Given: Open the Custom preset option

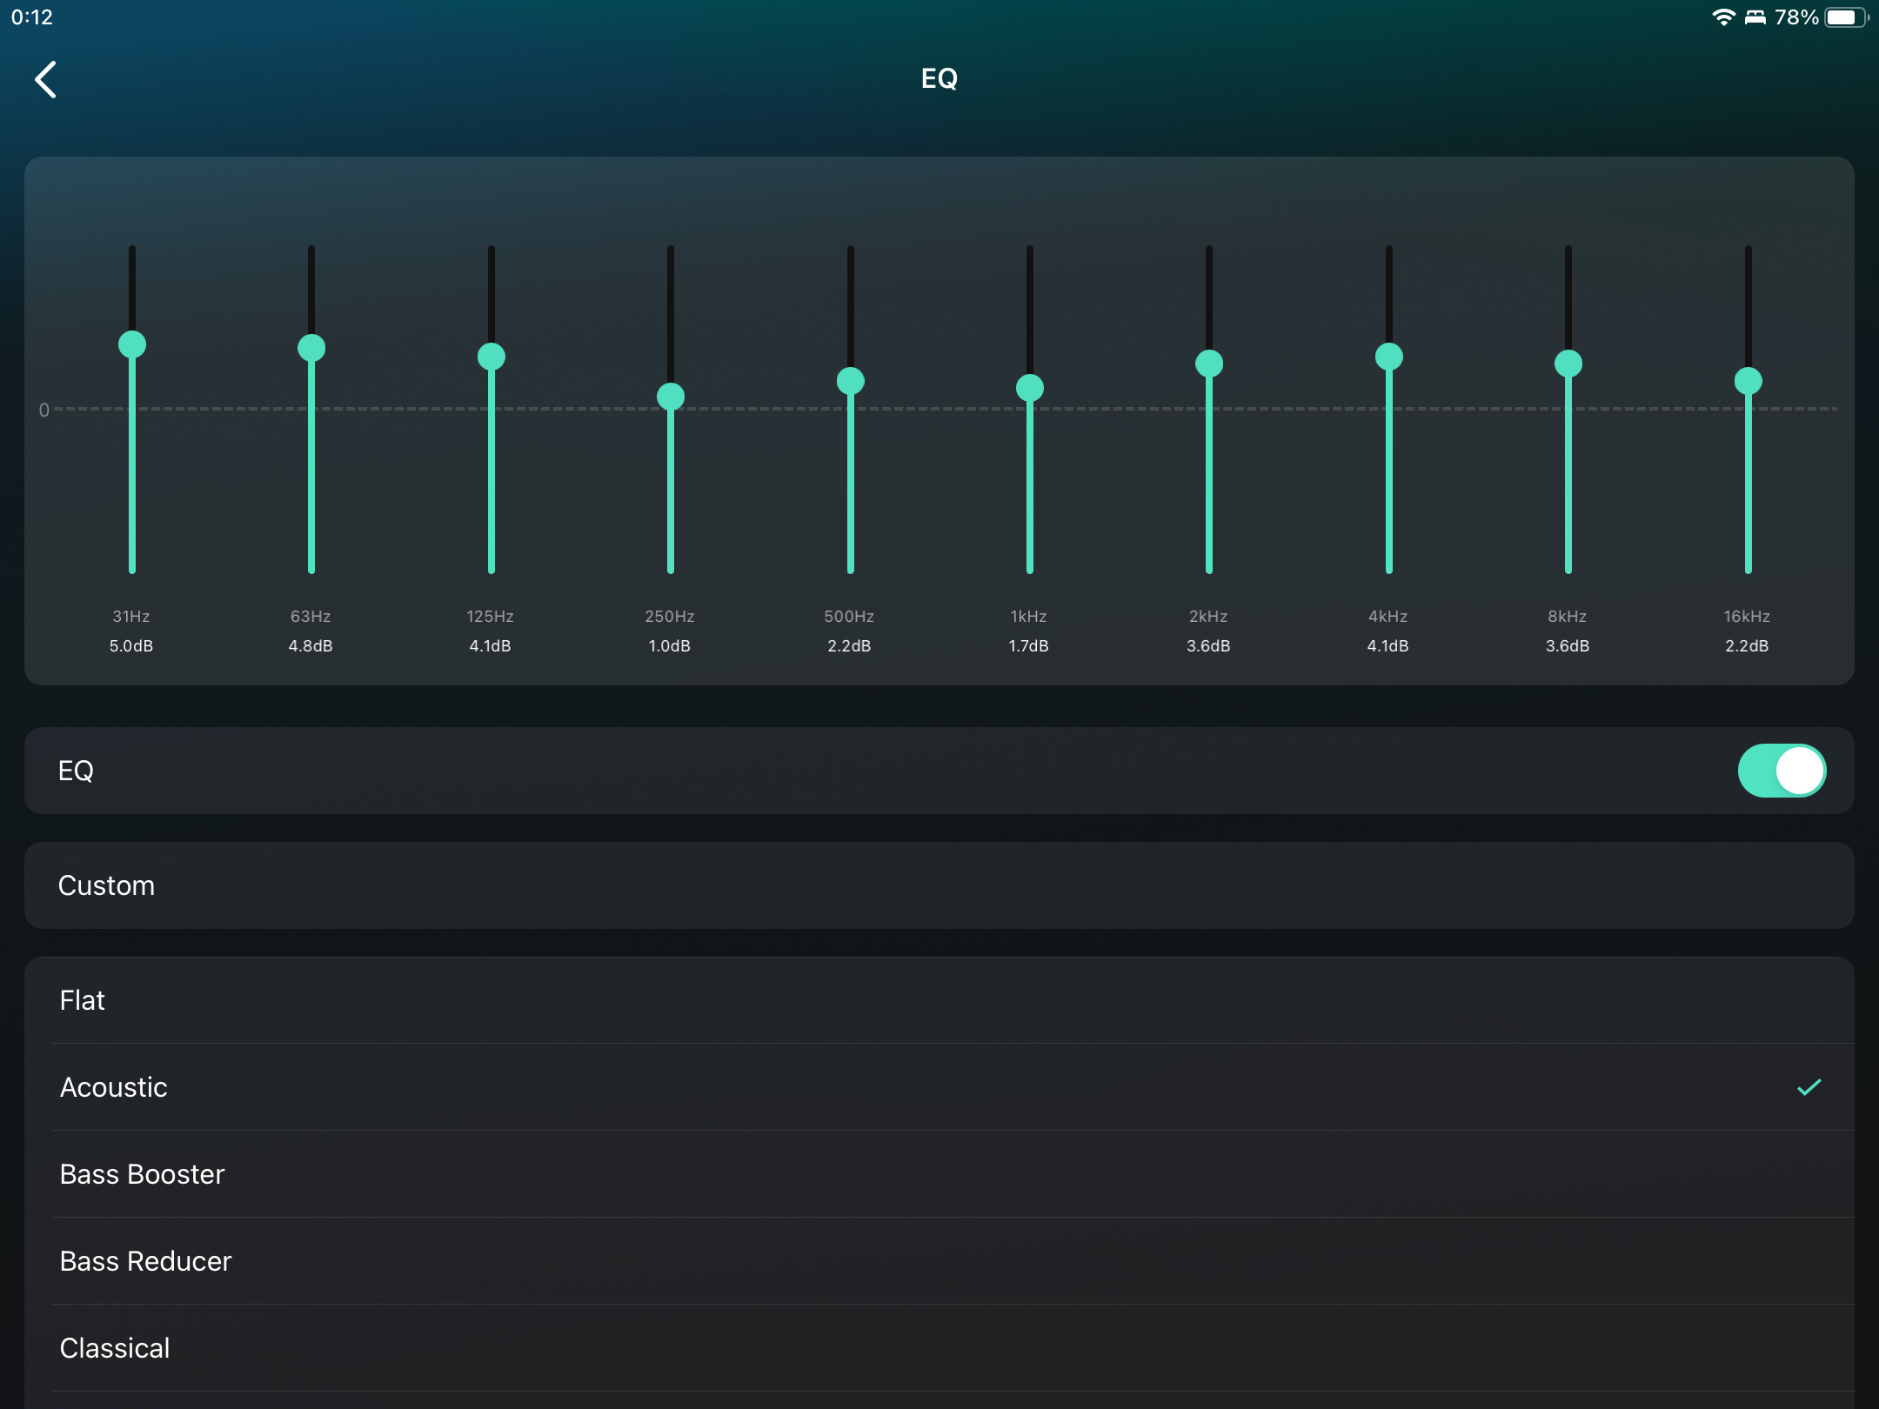Looking at the screenshot, I should (106, 885).
